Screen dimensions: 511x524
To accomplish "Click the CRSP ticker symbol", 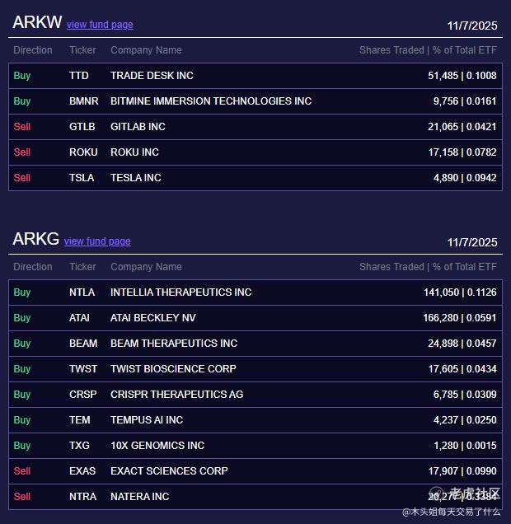I will pyautogui.click(x=83, y=395).
